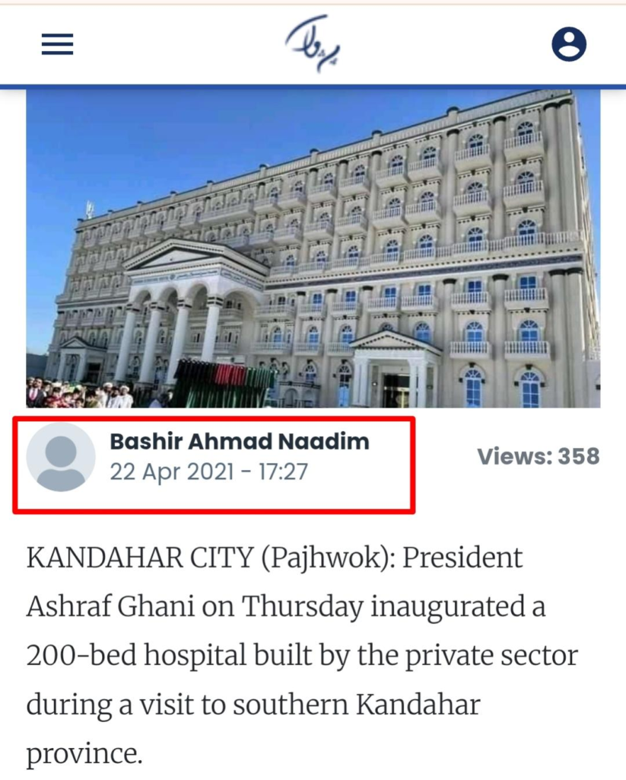Click the Views: 358 counter
The height and width of the screenshot is (780, 626).
point(539,456)
